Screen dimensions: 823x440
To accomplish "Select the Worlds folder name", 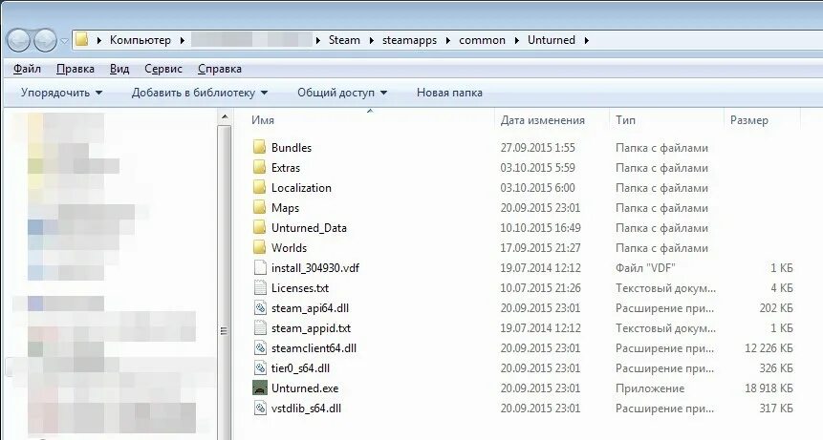I will click(289, 248).
